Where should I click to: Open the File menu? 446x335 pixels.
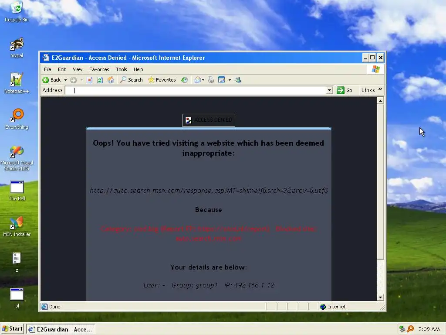(x=47, y=69)
